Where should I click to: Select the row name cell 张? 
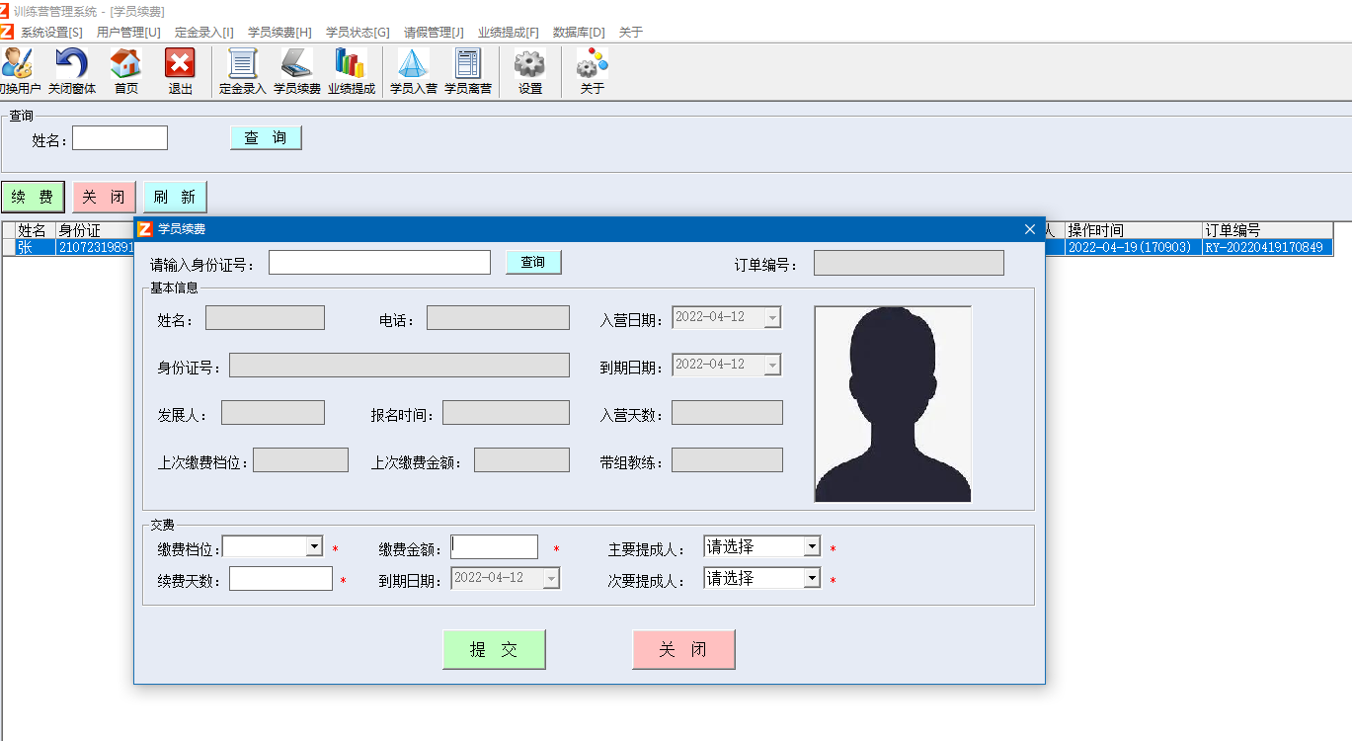36,247
